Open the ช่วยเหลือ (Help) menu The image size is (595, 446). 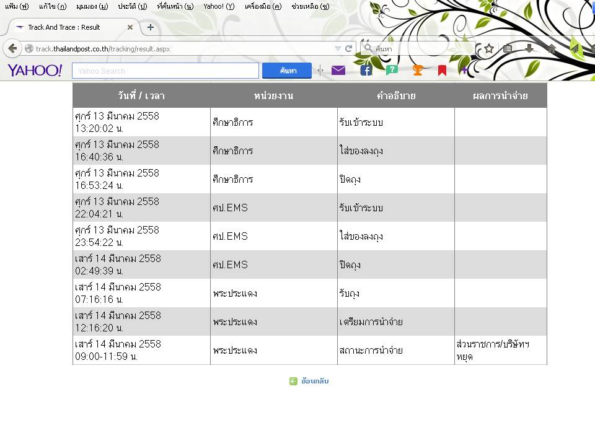311,6
